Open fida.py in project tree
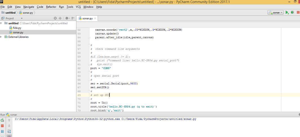This screenshot has width=300, height=137. (x=17, y=28)
